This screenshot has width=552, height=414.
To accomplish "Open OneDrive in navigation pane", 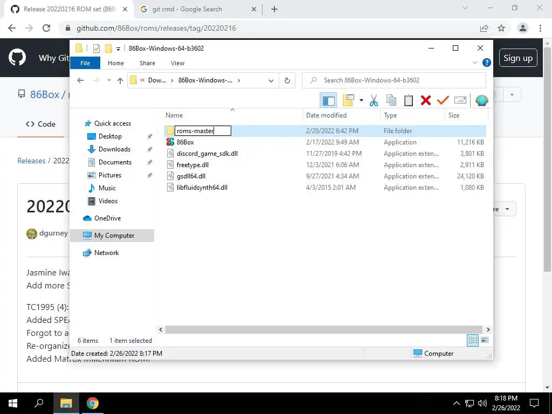I will [107, 218].
